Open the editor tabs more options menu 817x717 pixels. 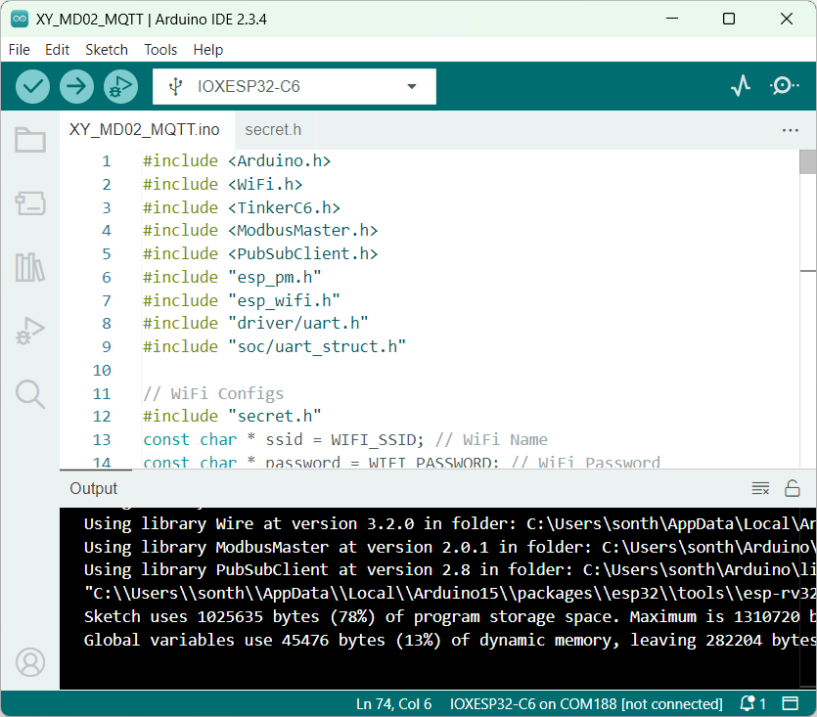pos(790,130)
